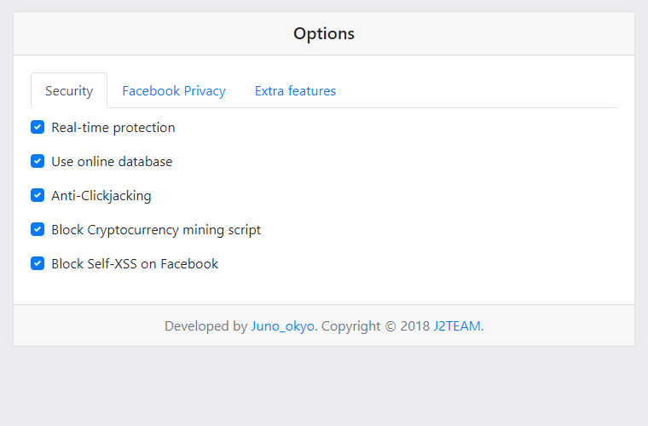Click the Developed by footer text
The height and width of the screenshot is (426, 648).
point(205,326)
